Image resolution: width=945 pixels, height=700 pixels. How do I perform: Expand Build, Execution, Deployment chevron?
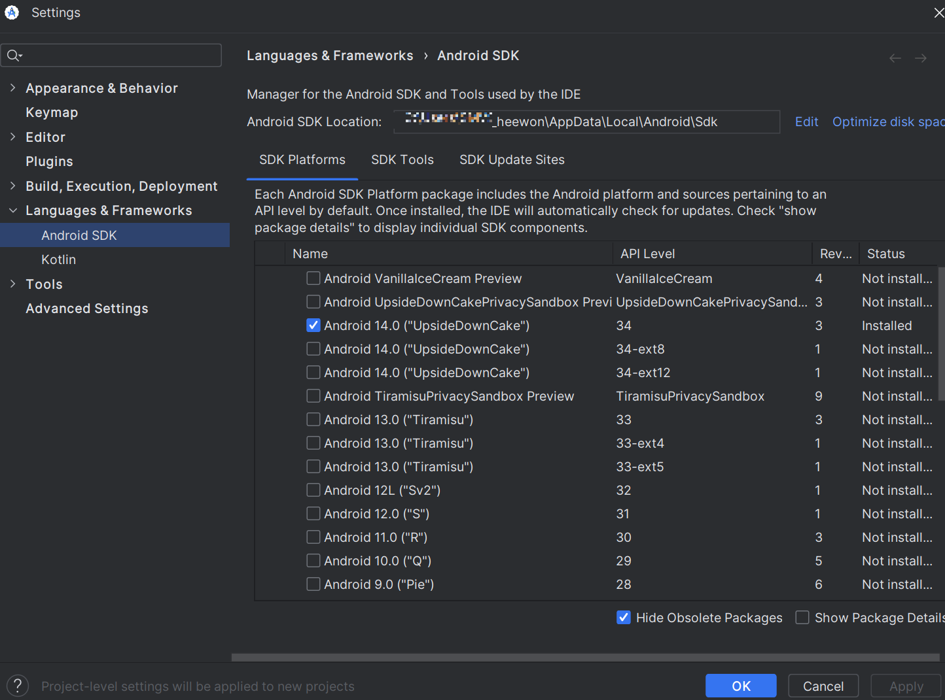pos(12,186)
